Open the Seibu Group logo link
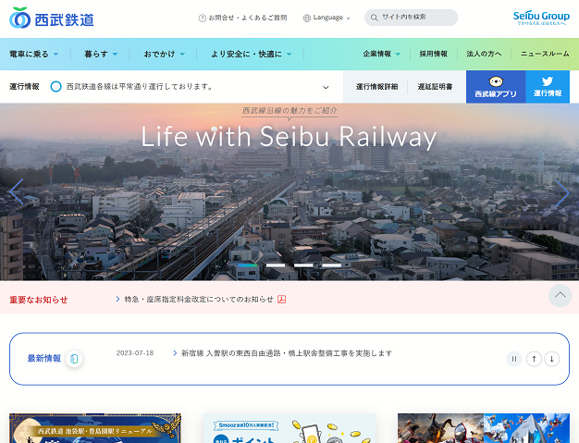This screenshot has width=579, height=443. pyautogui.click(x=541, y=18)
